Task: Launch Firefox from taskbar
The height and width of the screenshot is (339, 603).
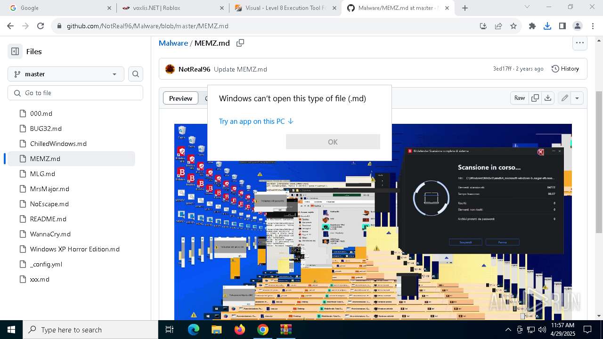Action: (x=239, y=330)
